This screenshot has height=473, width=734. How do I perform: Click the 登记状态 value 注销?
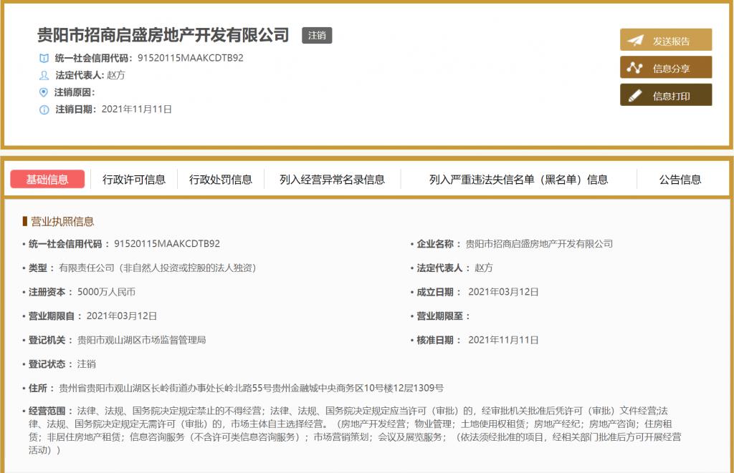pyautogui.click(x=86, y=364)
